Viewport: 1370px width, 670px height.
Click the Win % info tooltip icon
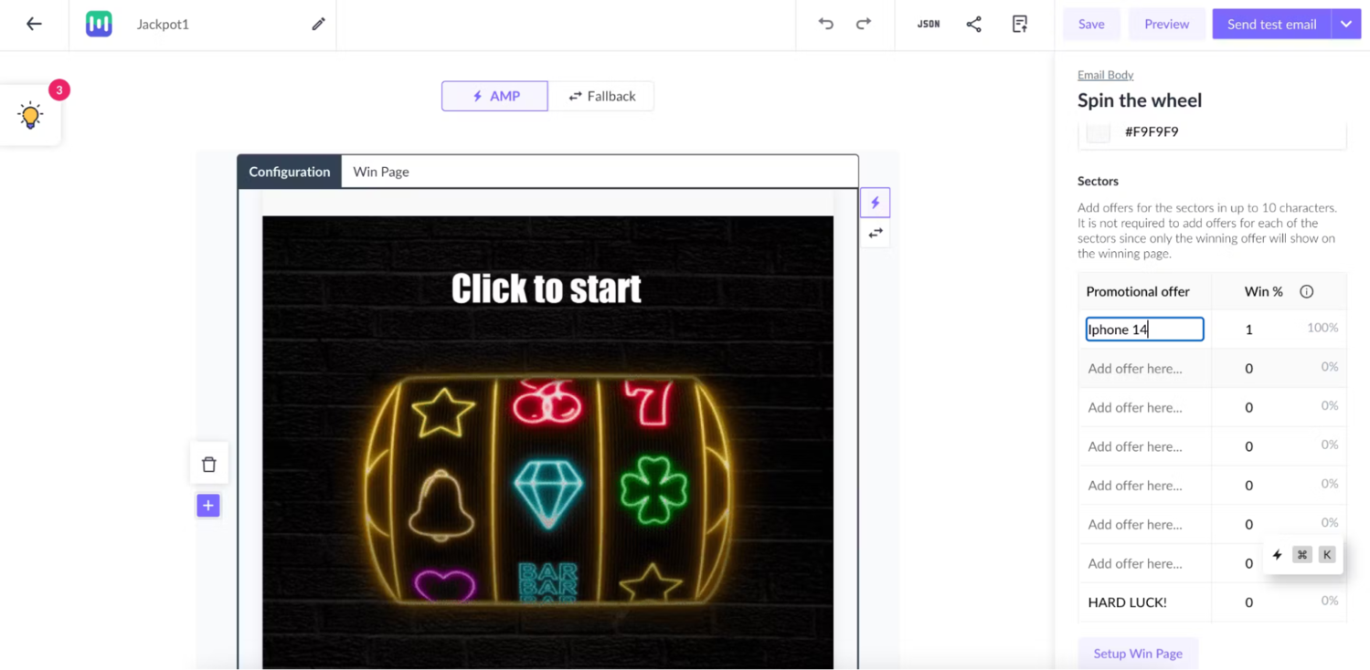tap(1306, 291)
